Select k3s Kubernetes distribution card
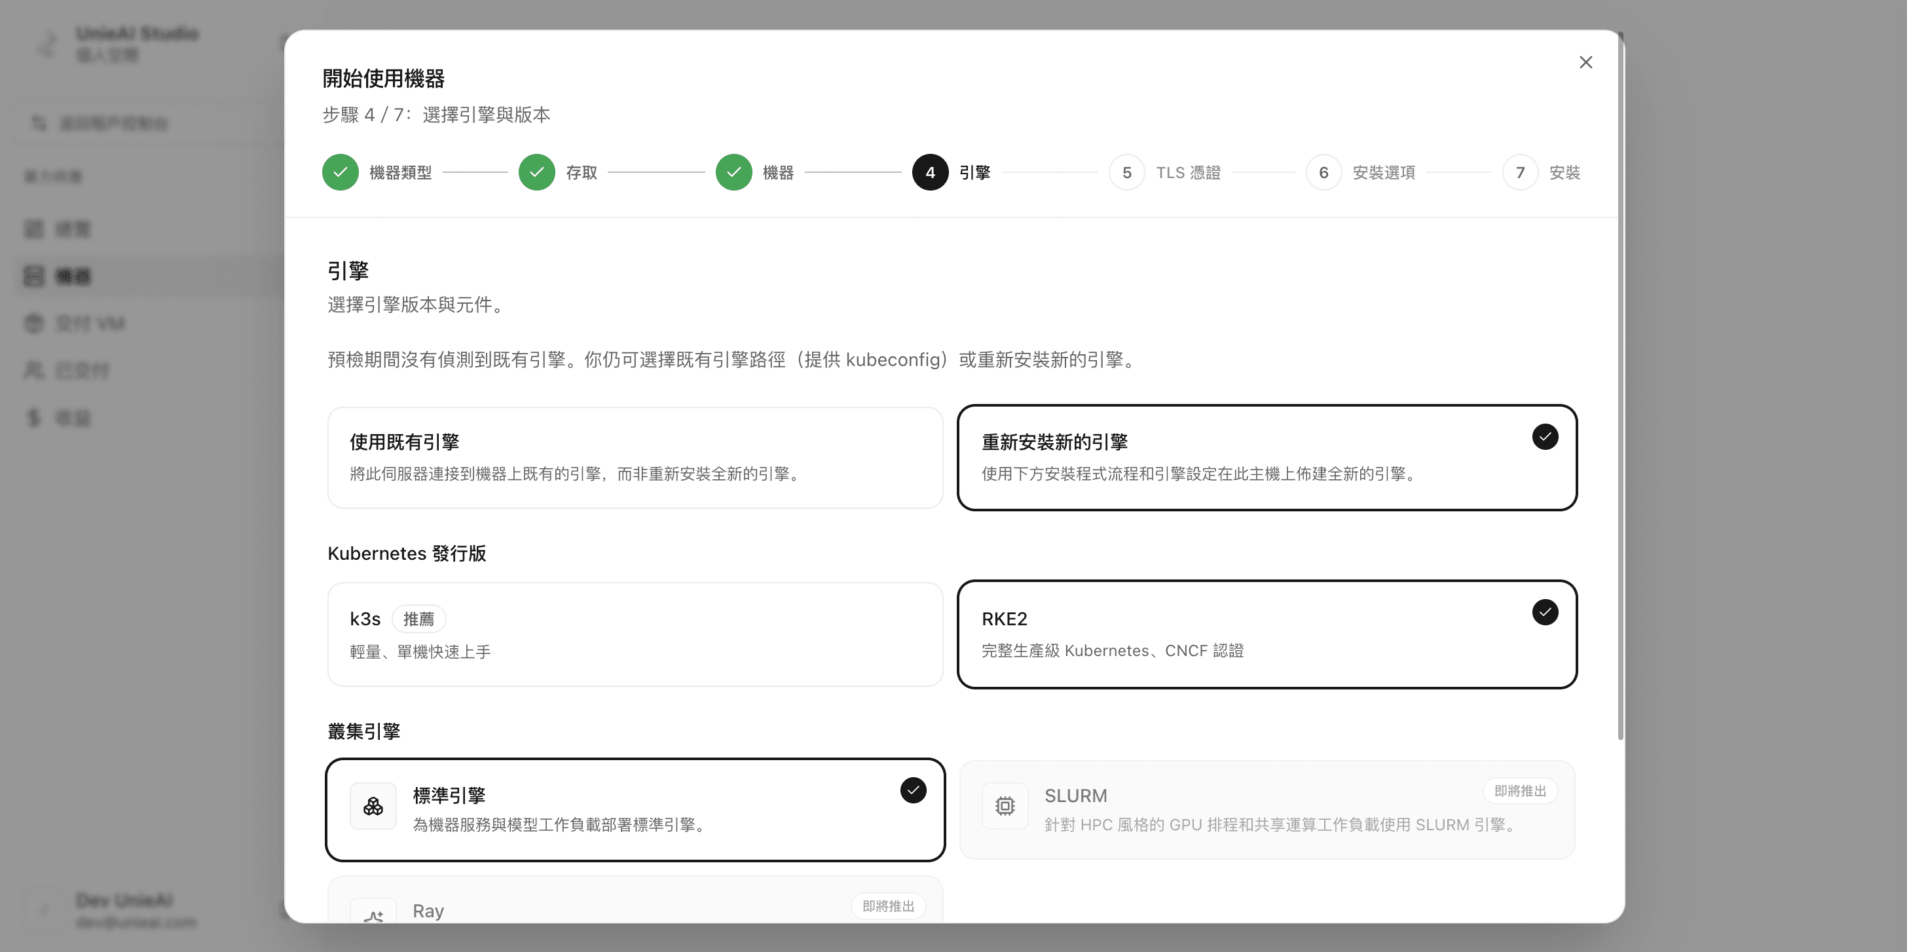This screenshot has width=1907, height=952. (x=635, y=634)
